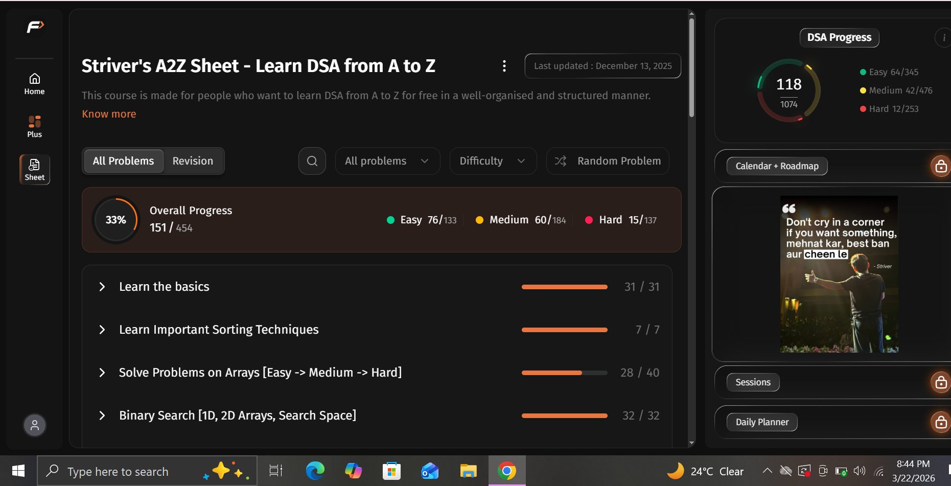The height and width of the screenshot is (486, 951).
Task: Click the Last updated December 13, 2025 badge
Action: pyautogui.click(x=603, y=66)
